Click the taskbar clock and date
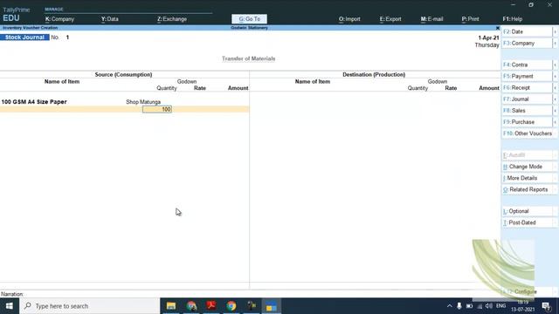This screenshot has height=314, width=559. [x=522, y=306]
